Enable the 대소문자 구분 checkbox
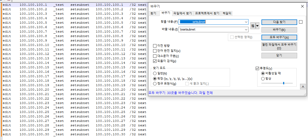Viewport: 308px width, 140px height. pos(155,56)
